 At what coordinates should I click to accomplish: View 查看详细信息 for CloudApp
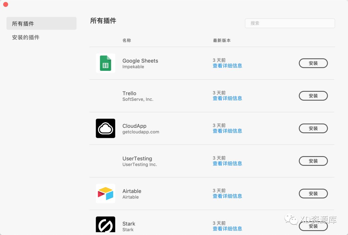[227, 131]
